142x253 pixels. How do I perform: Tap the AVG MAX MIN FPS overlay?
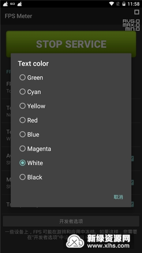tap(131, 25)
